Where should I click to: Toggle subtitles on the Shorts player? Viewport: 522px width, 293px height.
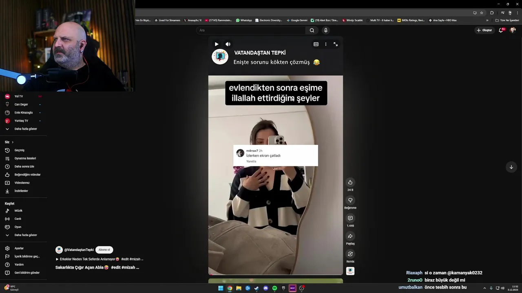pos(316,44)
